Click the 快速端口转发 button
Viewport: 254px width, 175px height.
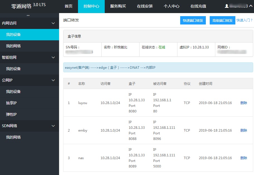pyautogui.click(x=193, y=20)
